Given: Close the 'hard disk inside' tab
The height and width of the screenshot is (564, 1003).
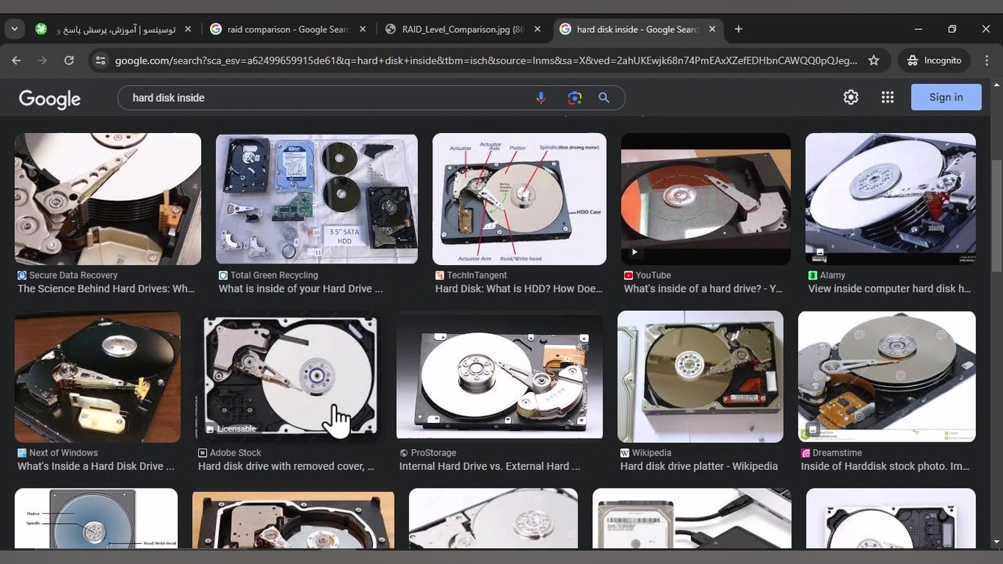Looking at the screenshot, I should [x=712, y=29].
